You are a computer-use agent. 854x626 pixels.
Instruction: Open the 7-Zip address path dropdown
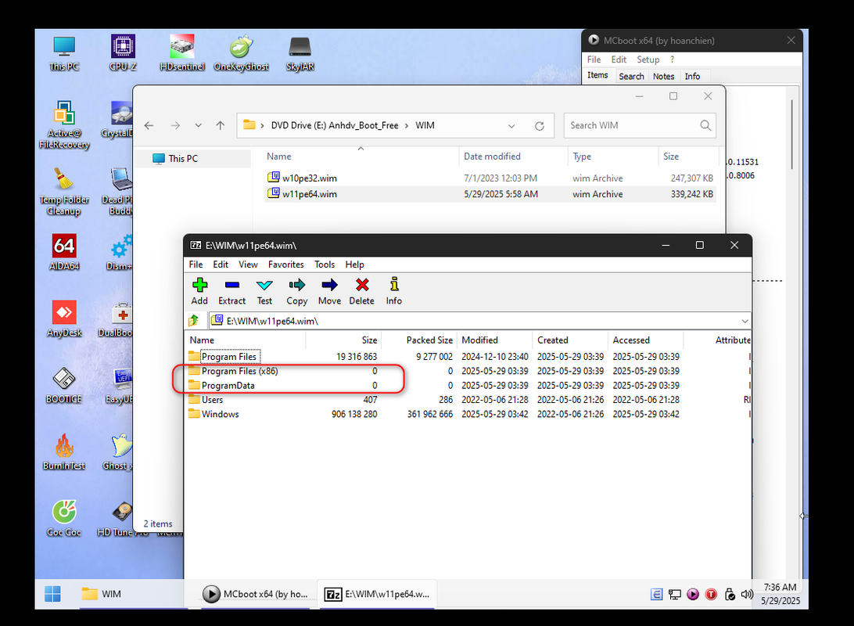click(745, 321)
